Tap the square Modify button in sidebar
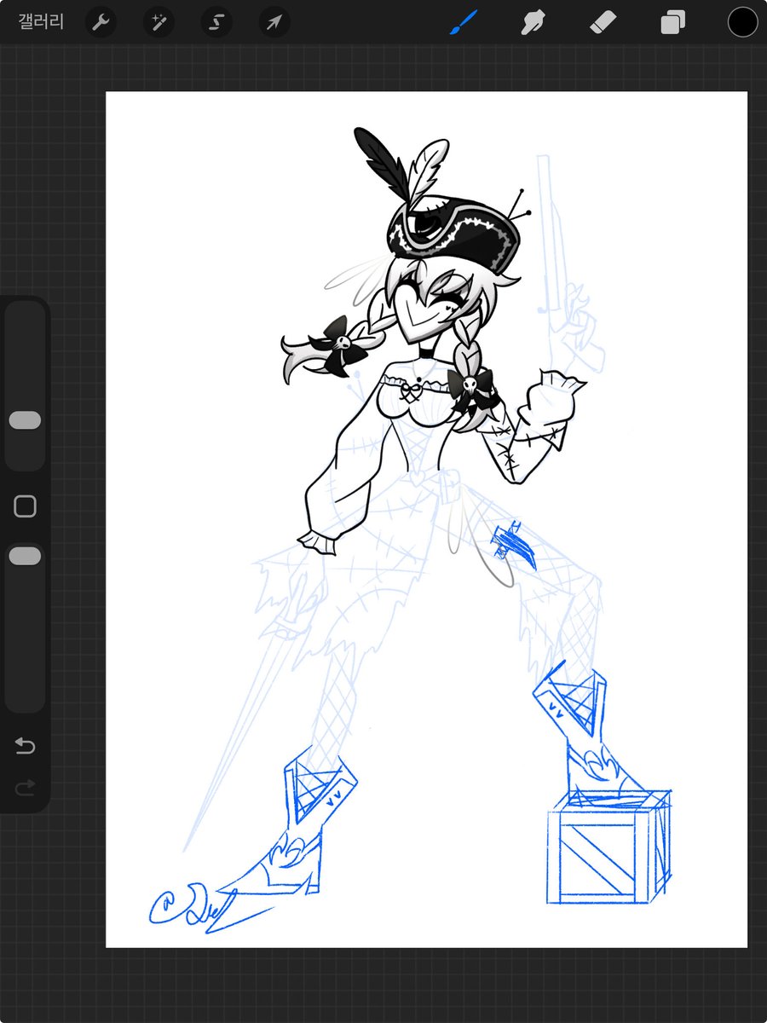This screenshot has height=1023, width=767. click(x=26, y=506)
